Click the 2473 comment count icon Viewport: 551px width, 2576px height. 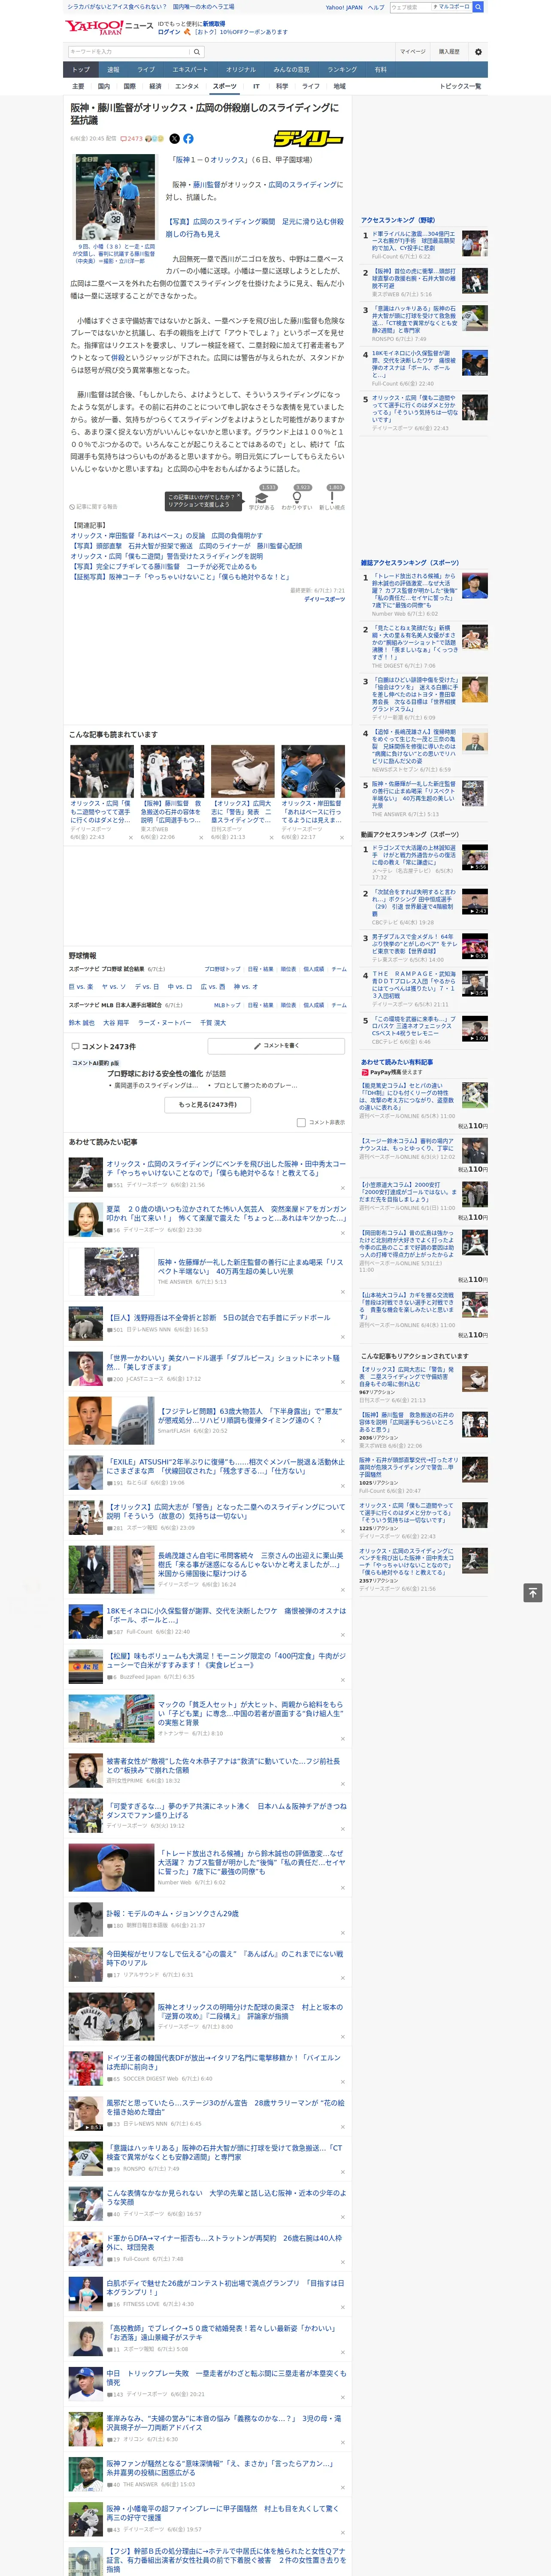pyautogui.click(x=132, y=139)
